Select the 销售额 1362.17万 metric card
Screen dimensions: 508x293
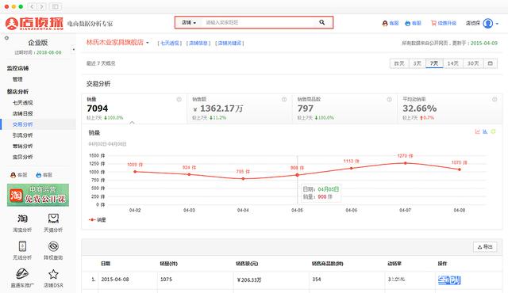[x=240, y=108]
